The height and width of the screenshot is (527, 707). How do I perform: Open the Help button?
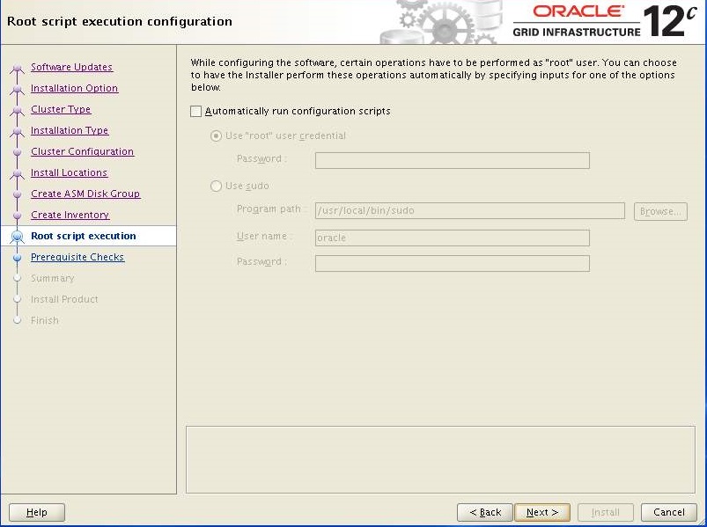[x=37, y=512]
